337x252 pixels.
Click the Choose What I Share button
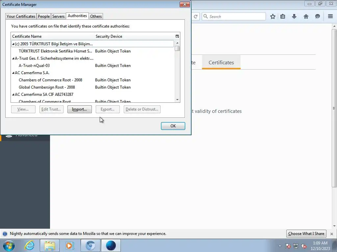[x=306, y=234]
